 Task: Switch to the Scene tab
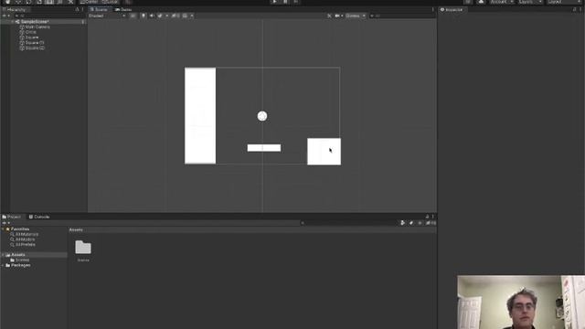[x=99, y=10]
